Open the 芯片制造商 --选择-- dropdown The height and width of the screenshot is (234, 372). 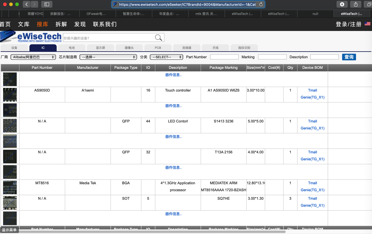108,57
